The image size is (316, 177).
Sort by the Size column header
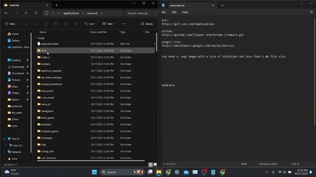[x=147, y=32]
